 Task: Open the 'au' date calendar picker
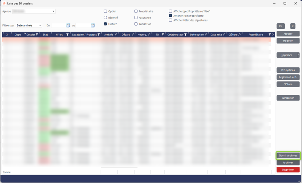pos(93,26)
